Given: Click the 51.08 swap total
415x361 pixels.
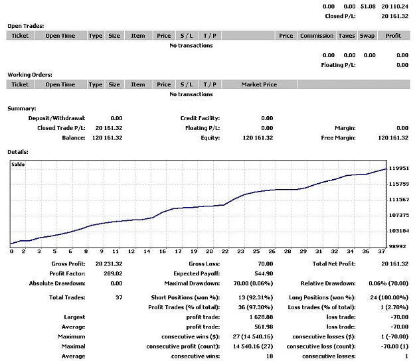Looking at the screenshot, I should tap(368, 7).
